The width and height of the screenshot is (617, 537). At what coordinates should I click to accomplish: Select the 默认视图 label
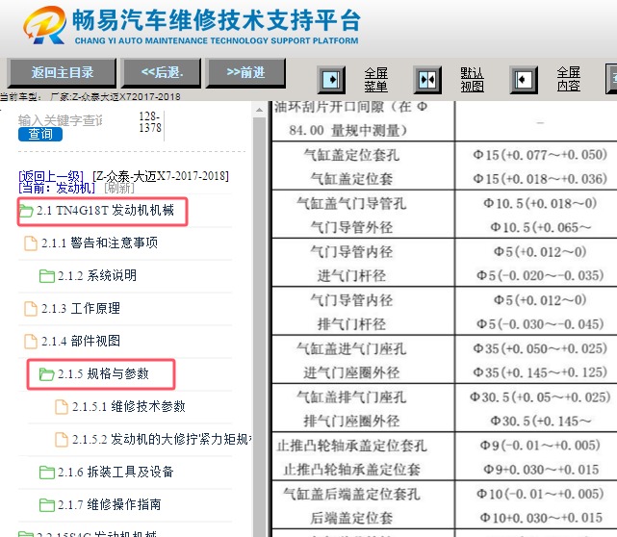472,80
